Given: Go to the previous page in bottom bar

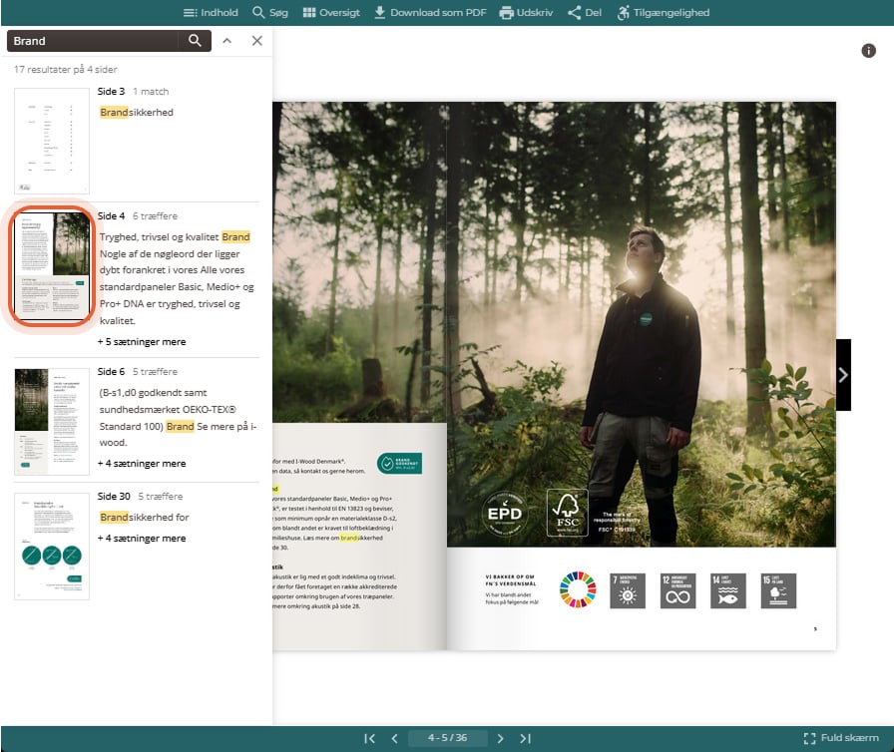Looking at the screenshot, I should click(x=395, y=738).
